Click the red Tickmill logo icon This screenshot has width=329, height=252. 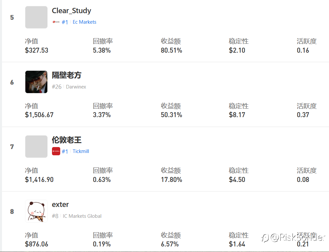coord(56,151)
